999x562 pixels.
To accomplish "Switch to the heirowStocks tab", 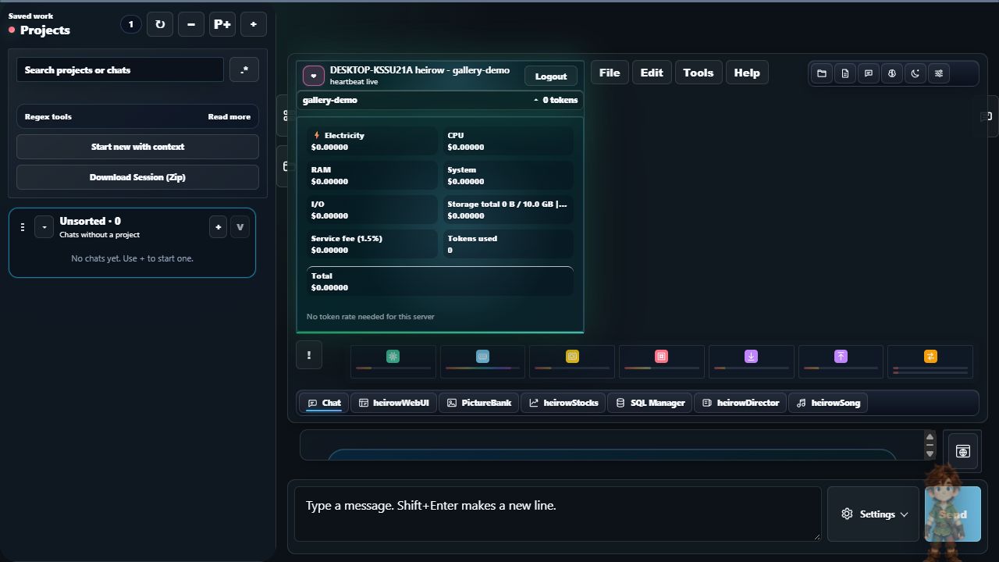I will (x=563, y=403).
